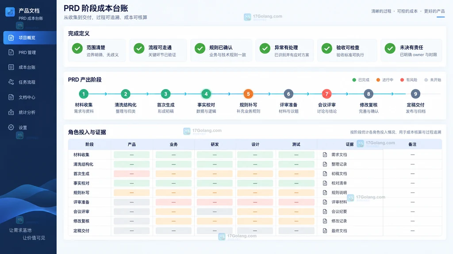Image resolution: width=453 pixels, height=254 pixels.
Task: Click the 备注 column header
Action: tap(412, 144)
